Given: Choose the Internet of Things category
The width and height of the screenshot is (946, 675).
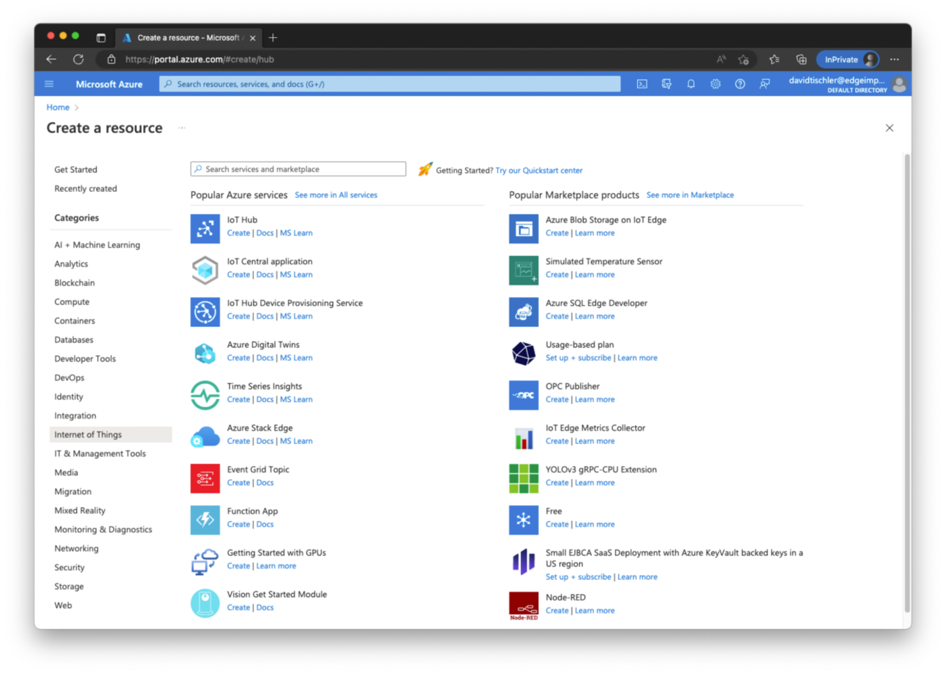Looking at the screenshot, I should (111, 435).
